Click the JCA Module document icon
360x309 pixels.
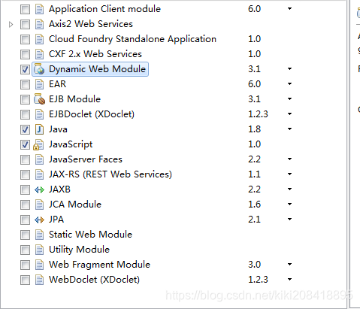click(x=39, y=204)
